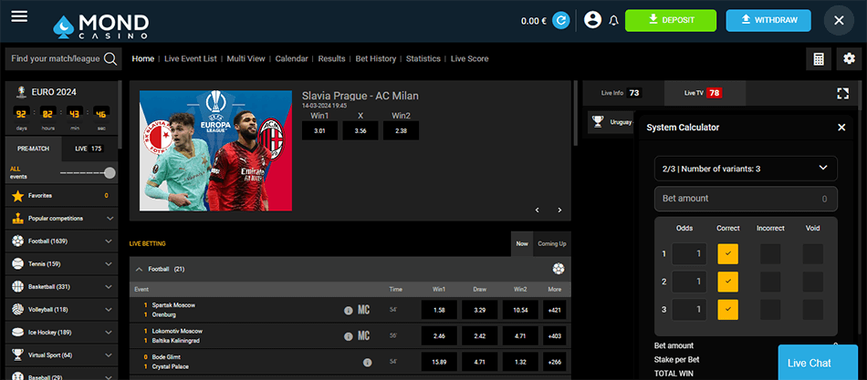Adjust the ALL events time slider
This screenshot has width=867, height=380.
point(110,173)
